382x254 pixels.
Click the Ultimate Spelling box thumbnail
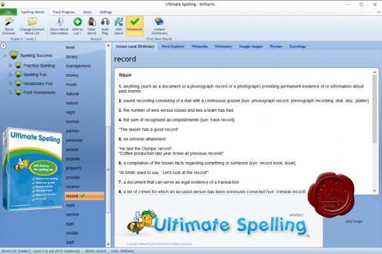click(32, 169)
